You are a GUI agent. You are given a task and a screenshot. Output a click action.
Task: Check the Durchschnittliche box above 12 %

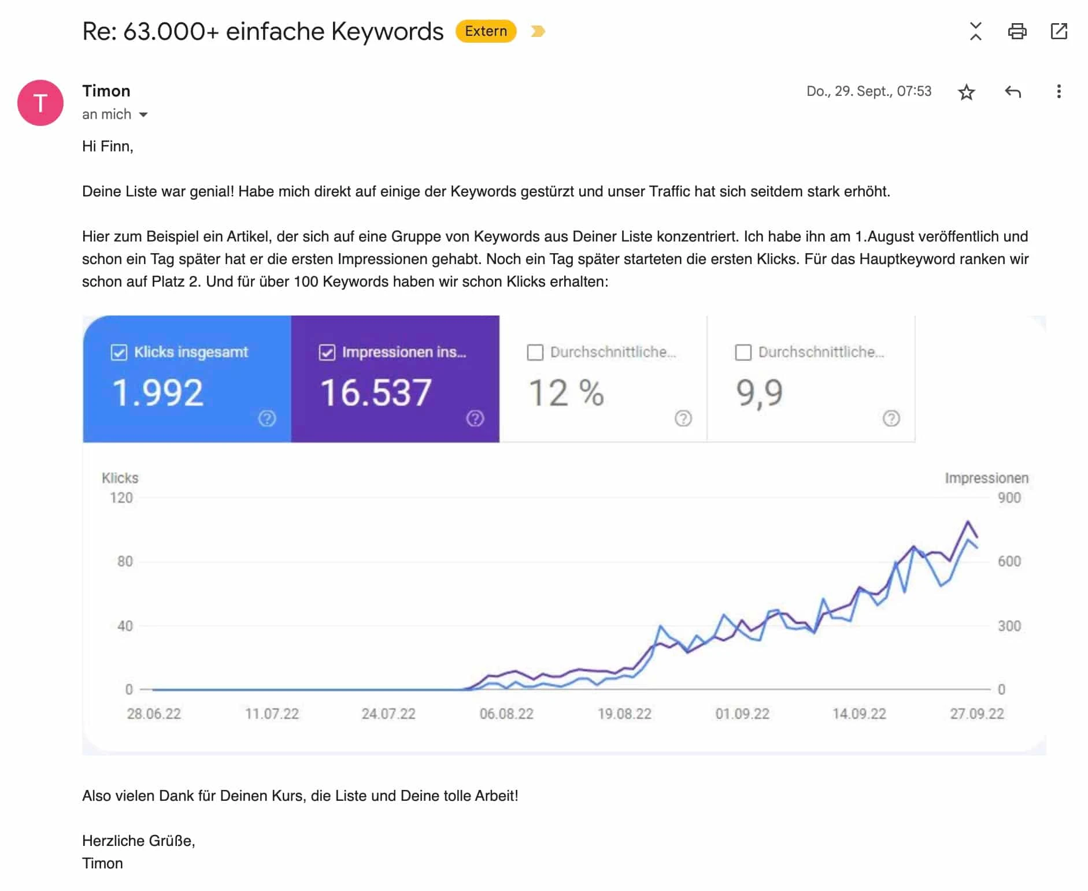point(535,352)
